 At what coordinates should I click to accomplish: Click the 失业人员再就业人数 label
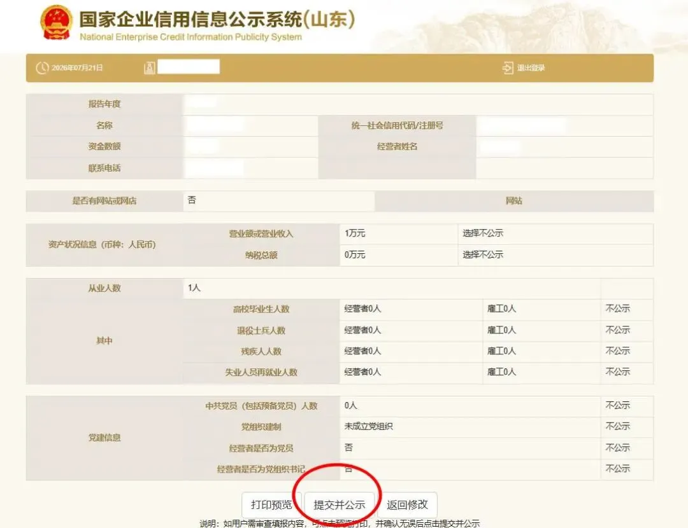point(261,372)
